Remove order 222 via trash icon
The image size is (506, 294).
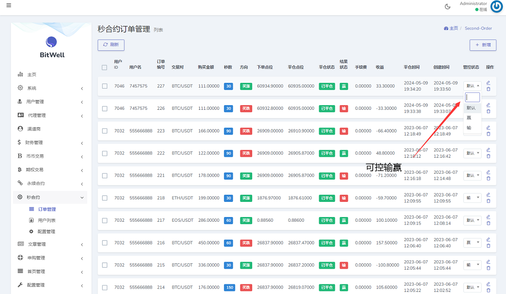[x=488, y=156]
